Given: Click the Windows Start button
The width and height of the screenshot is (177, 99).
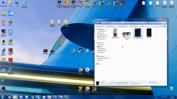Looking at the screenshot, I should pos(2,97).
